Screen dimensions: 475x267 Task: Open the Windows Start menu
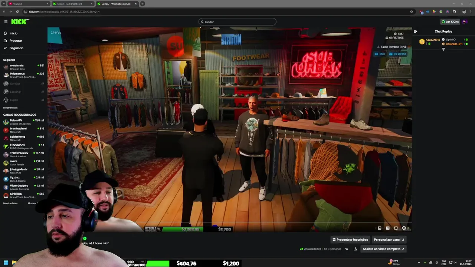[x=6, y=263]
